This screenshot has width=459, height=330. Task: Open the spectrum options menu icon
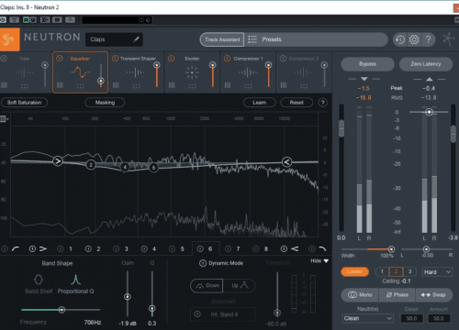coord(4,119)
